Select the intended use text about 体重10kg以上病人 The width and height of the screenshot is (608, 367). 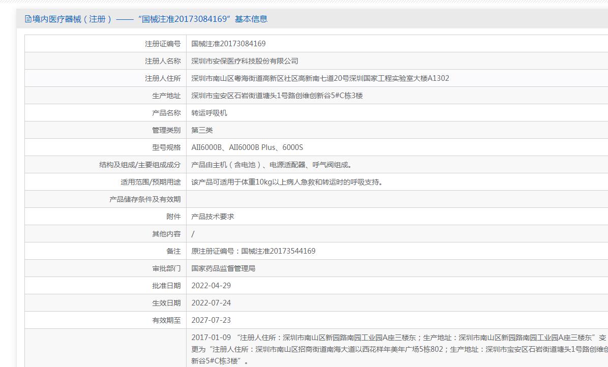[x=288, y=182]
